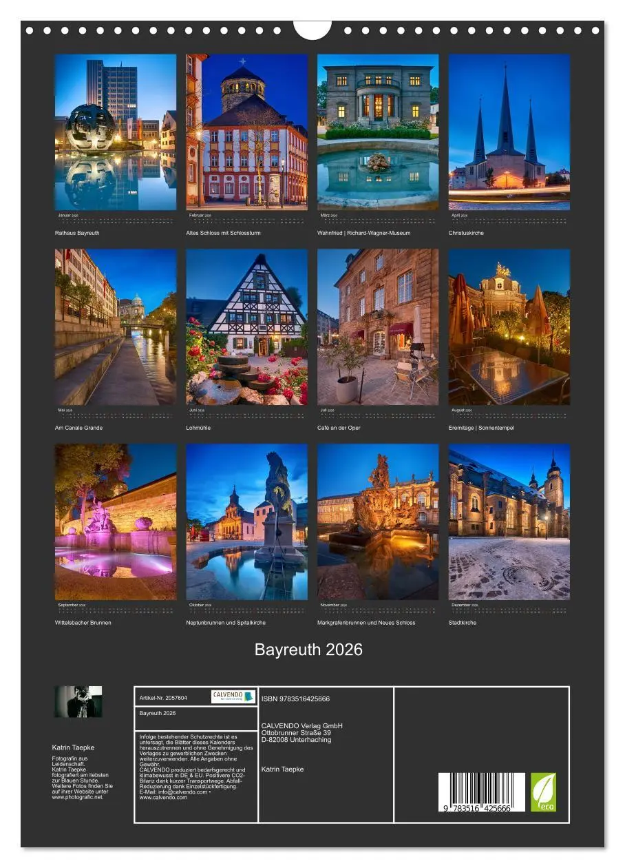The height and width of the screenshot is (868, 625).
Task: Click the "September" month label
Action: point(69,606)
